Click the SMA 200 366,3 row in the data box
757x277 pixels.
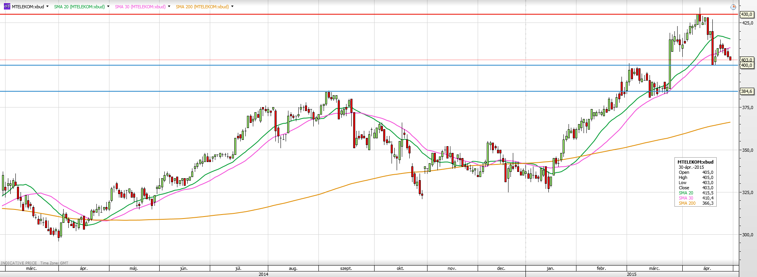[696, 203]
